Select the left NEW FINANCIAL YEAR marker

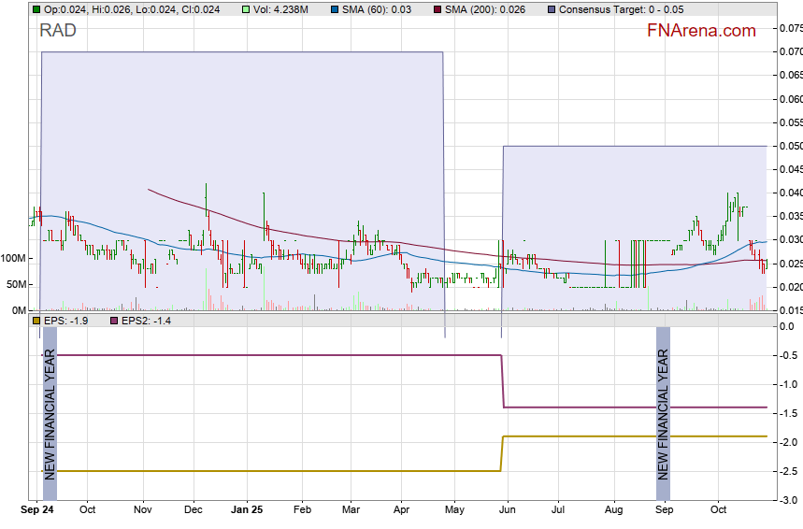pyautogui.click(x=50, y=413)
